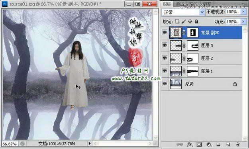Screen dimensions: 249x149
Task: Click mask link icon on 背景 副本 layer
Action: (184, 33)
